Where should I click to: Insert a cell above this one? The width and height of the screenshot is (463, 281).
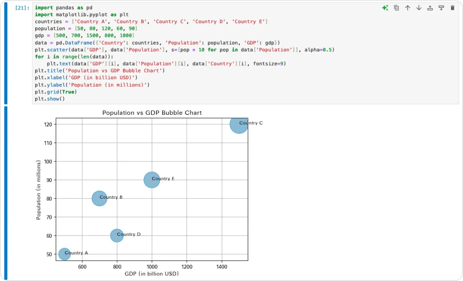(430, 8)
